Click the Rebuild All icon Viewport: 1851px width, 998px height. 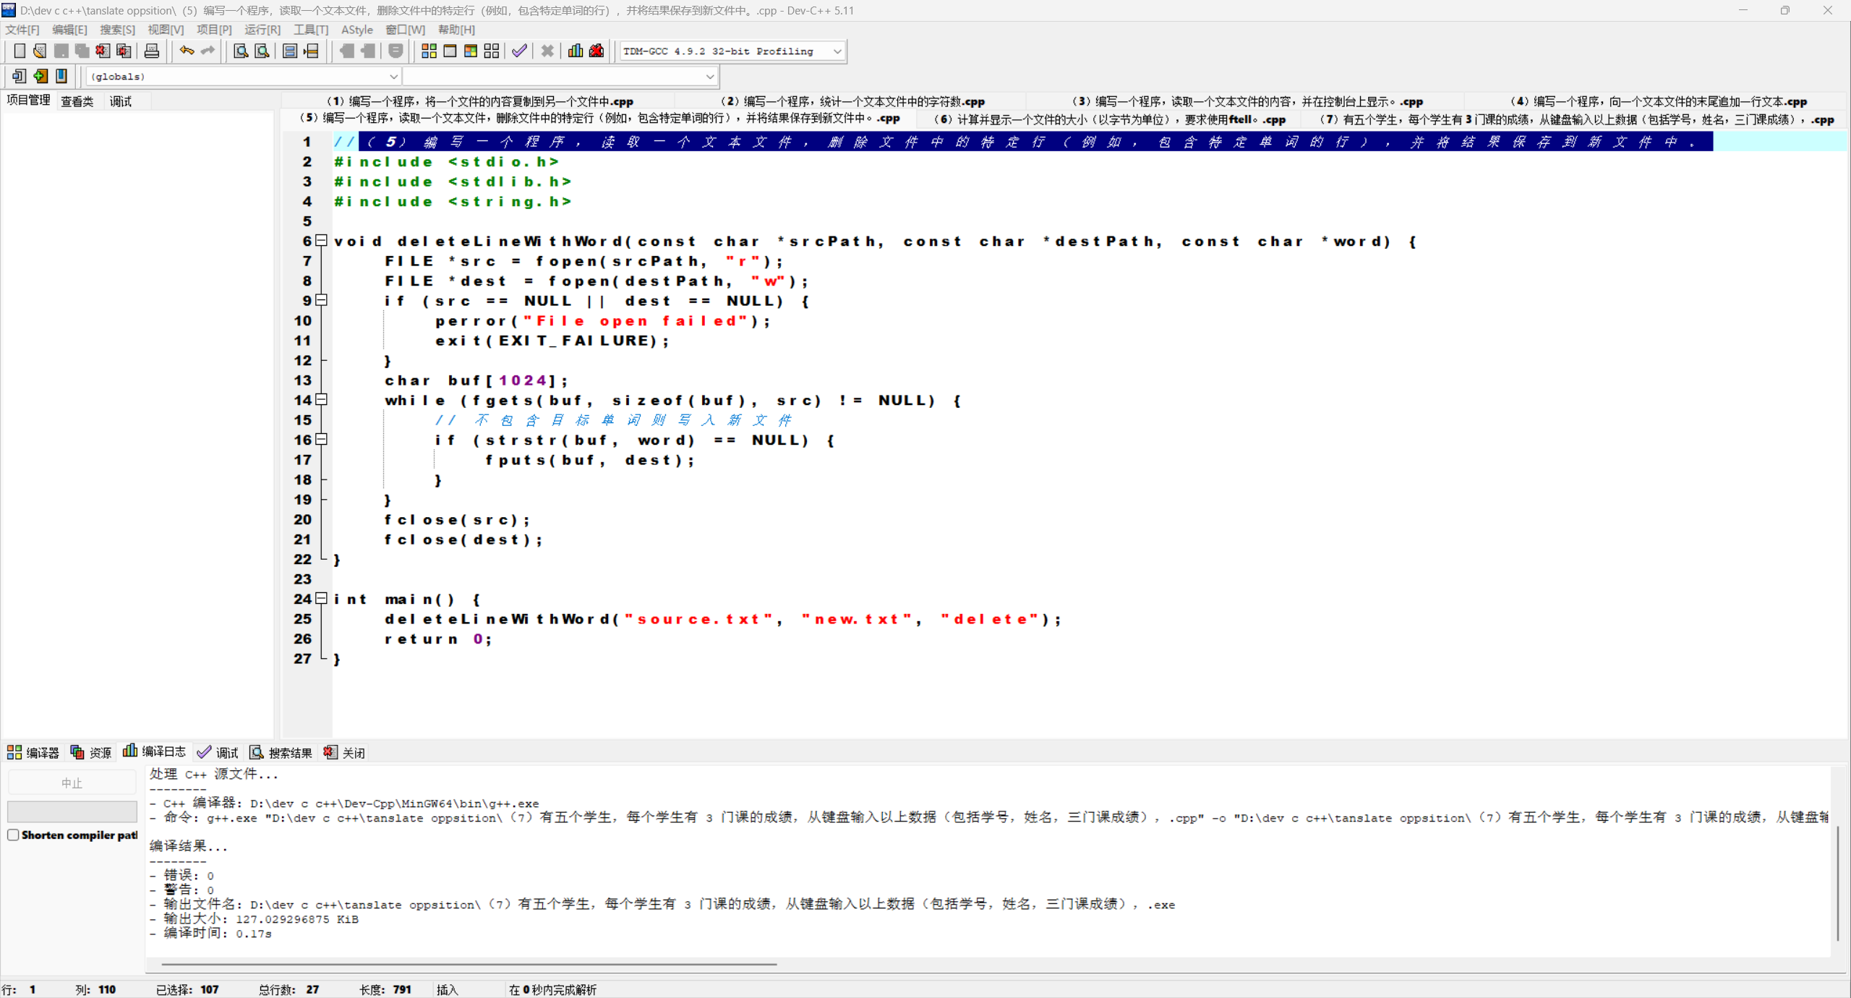pyautogui.click(x=492, y=51)
